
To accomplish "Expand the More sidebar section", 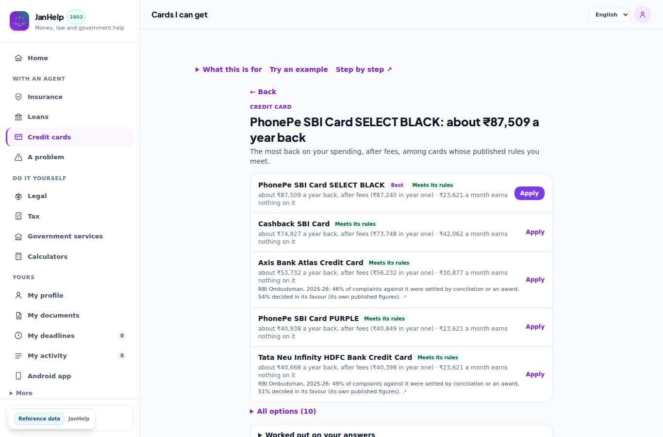I will click(x=21, y=393).
